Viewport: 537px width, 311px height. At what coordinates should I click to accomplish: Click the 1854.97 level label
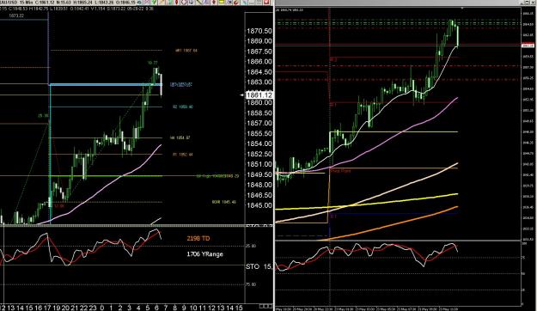[180, 137]
